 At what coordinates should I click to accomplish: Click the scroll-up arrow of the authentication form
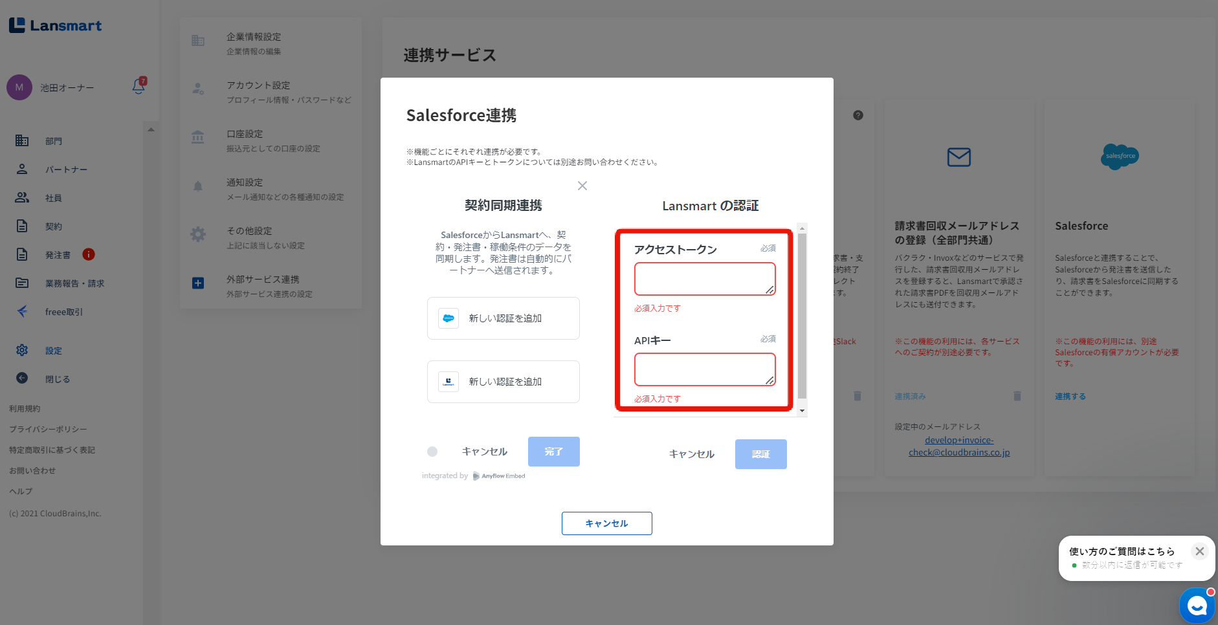tap(803, 228)
